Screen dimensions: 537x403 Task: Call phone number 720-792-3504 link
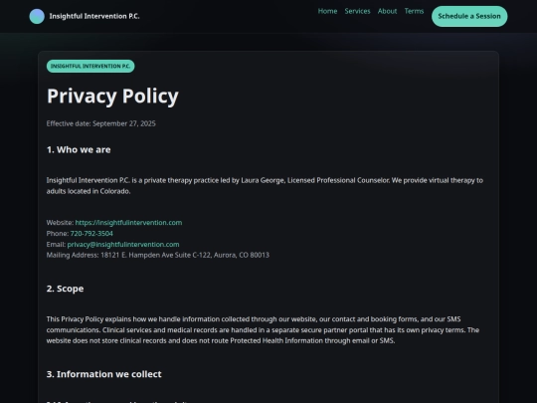click(91, 234)
